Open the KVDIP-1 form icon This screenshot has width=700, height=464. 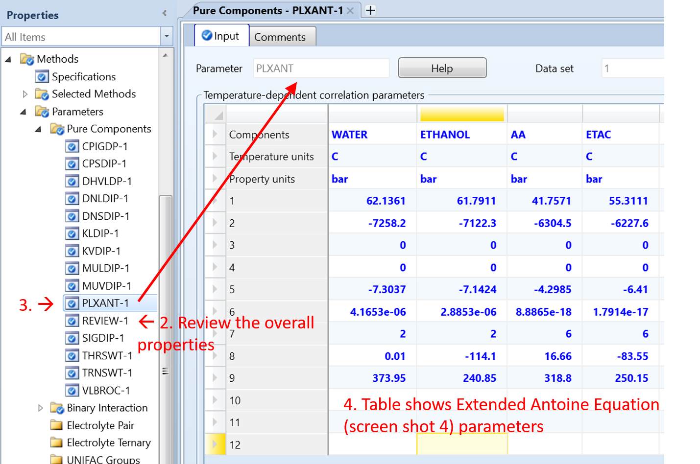pyautogui.click(x=72, y=251)
